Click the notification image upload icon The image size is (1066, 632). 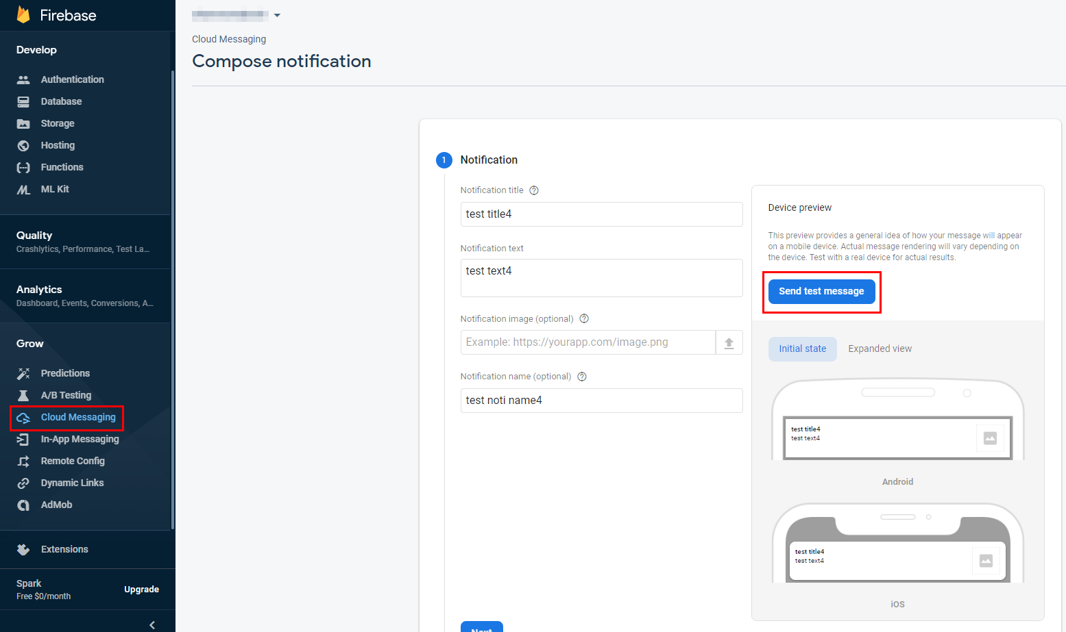[729, 342]
